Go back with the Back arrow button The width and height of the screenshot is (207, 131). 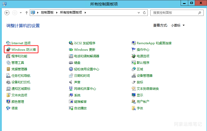[7, 13]
